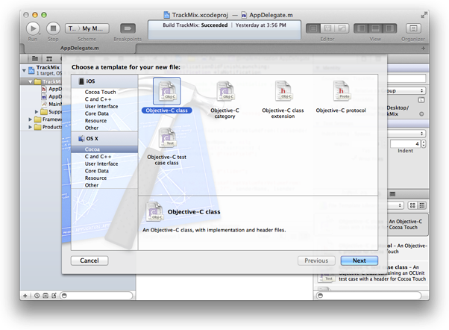The image size is (449, 330).
Task: Click the iOS section header
Action: click(104, 81)
